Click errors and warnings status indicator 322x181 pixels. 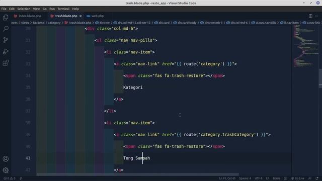[x=10, y=178]
